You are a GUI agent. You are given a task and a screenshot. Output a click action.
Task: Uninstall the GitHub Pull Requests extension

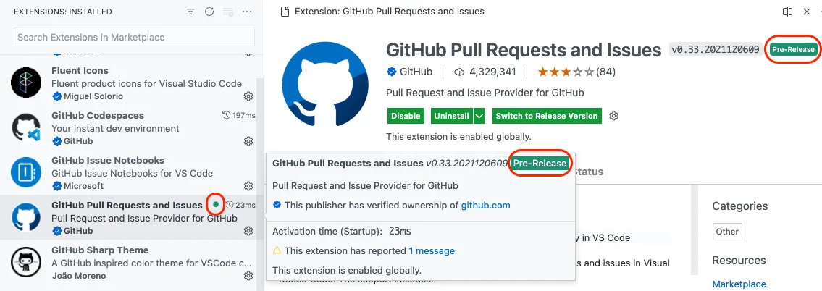point(450,116)
